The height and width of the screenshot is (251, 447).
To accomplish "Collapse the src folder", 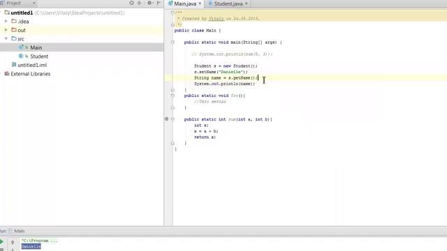I will pyautogui.click(x=6, y=39).
